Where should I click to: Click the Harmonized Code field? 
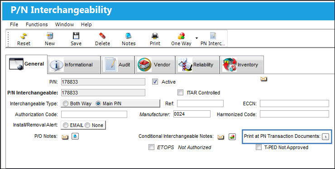(294, 114)
